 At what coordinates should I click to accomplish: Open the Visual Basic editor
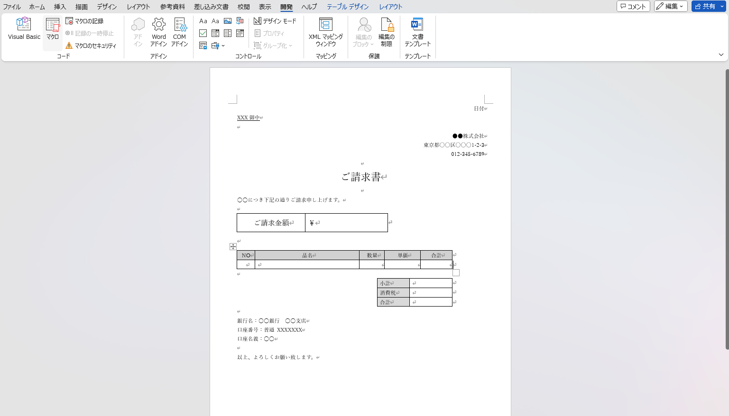23,28
